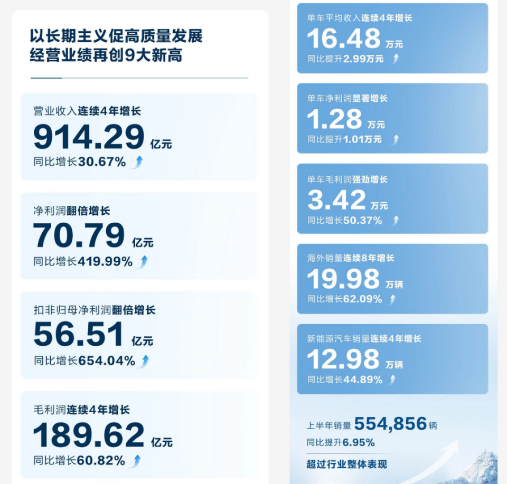Click the 1.28 万元 figure
507x484 pixels.
pyautogui.click(x=346, y=119)
